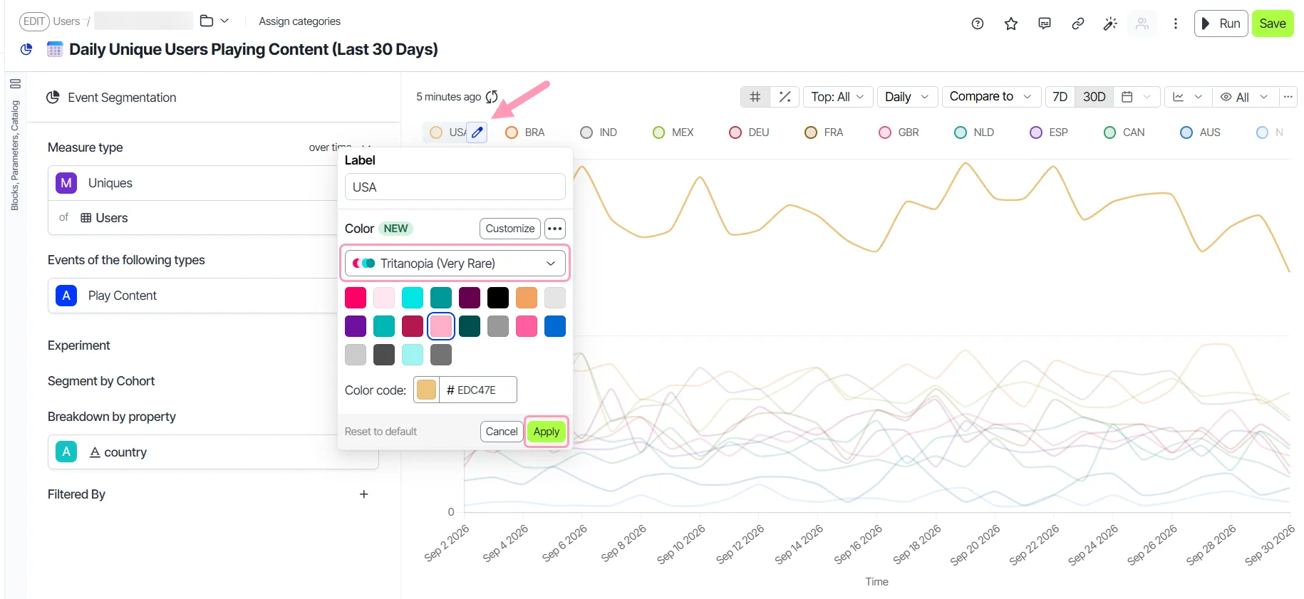Pick the black color swatch
The width and height of the screenshot is (1304, 599).
tap(498, 298)
